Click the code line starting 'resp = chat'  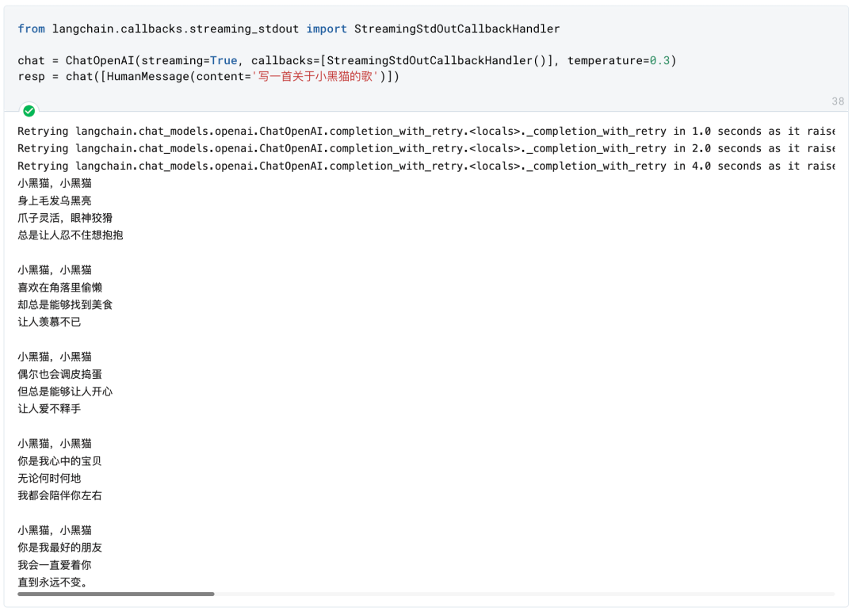pos(208,76)
